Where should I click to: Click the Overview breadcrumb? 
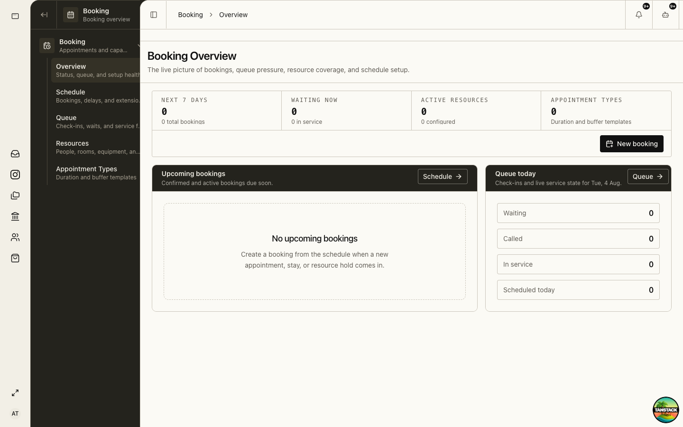click(233, 15)
